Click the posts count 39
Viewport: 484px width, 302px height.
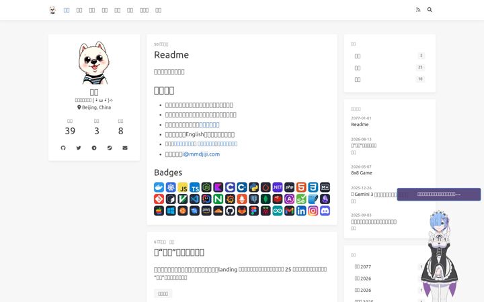(x=70, y=131)
